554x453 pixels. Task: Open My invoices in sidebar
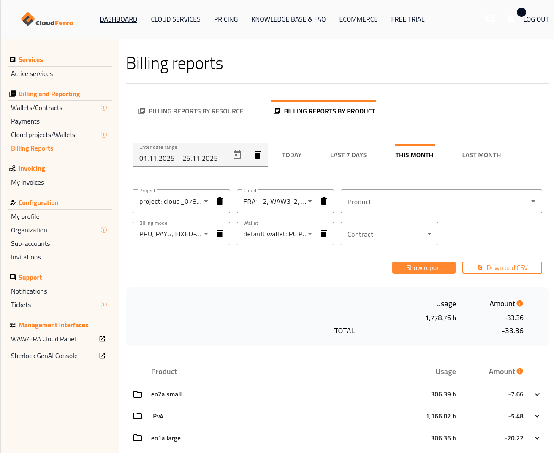coord(27,183)
